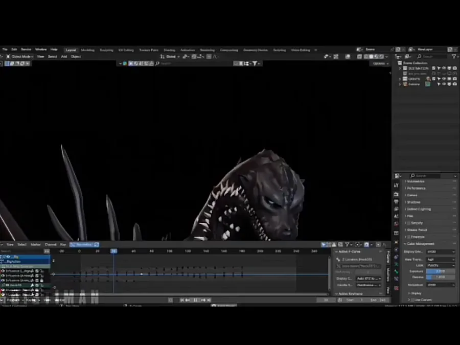460x345 pixels.
Task: Open the Render menu
Action: coord(26,49)
